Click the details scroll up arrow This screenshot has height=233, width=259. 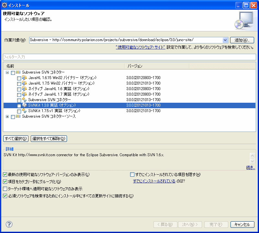coord(252,156)
